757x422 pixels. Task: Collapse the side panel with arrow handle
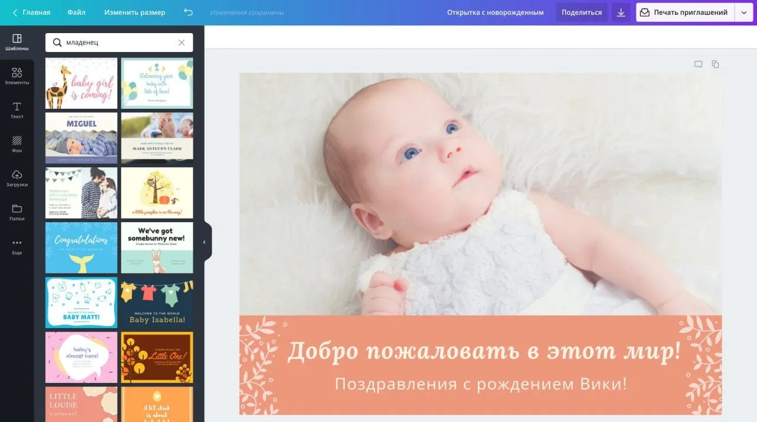pyautogui.click(x=205, y=242)
